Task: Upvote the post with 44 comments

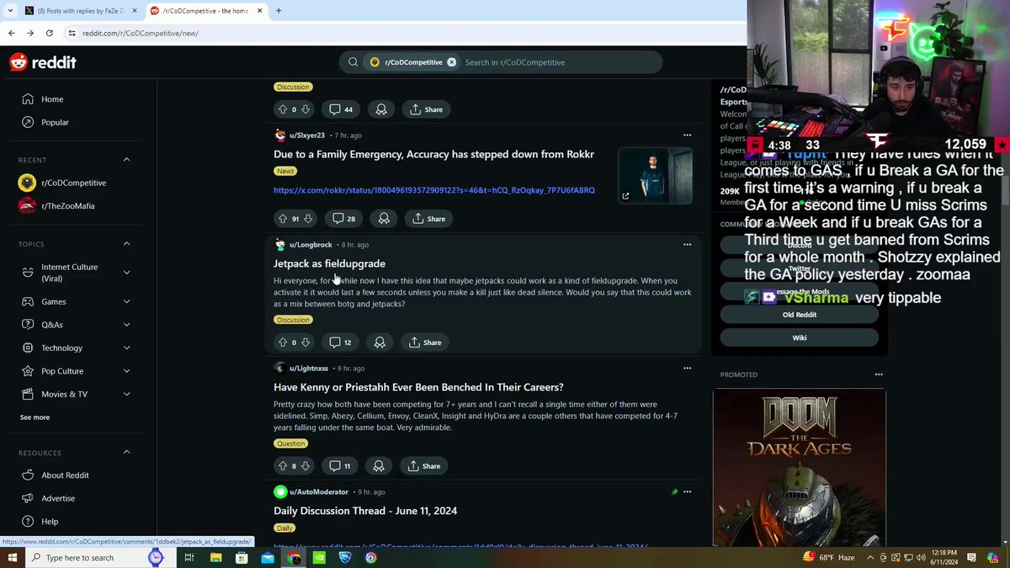Action: coord(282,109)
